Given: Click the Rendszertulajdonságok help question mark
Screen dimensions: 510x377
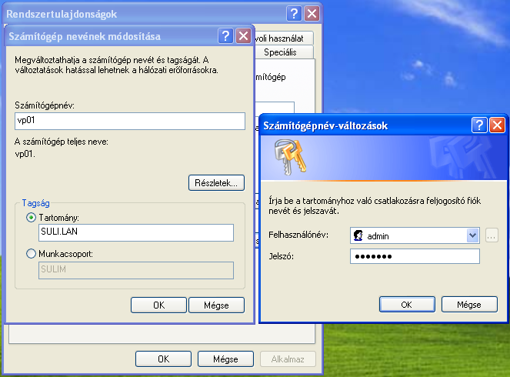Looking at the screenshot, I should tap(294, 13).
